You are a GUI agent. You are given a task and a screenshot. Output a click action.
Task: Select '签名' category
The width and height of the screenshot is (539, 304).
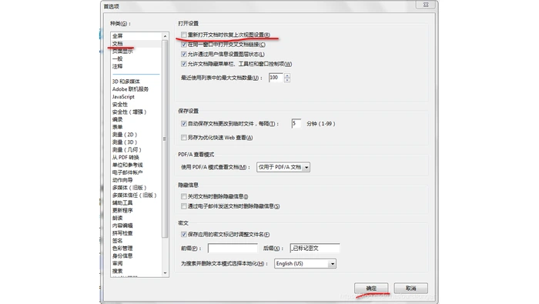(x=118, y=241)
